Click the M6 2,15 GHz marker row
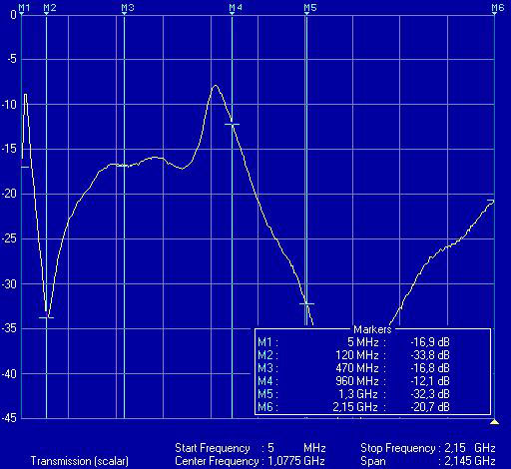Screen dimensions: 511x469 tap(353, 407)
